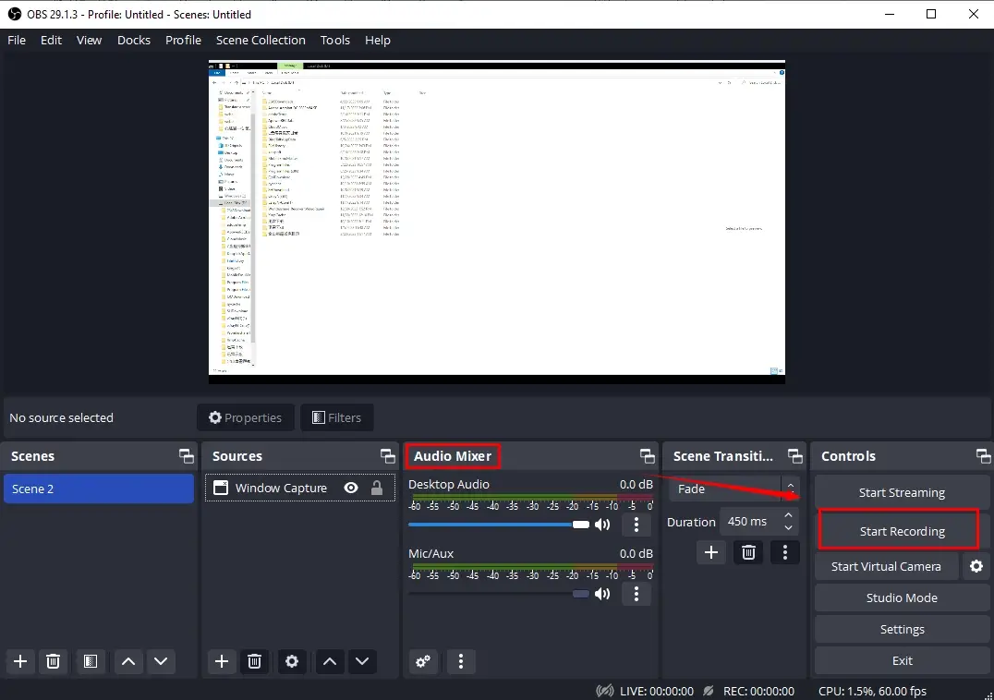
Task: Undock the Controls panel
Action: tap(983, 455)
